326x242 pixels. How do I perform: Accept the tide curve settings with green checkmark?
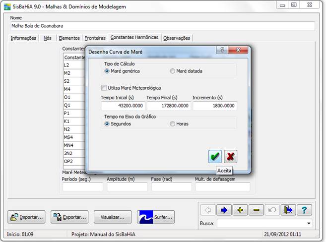(x=215, y=156)
